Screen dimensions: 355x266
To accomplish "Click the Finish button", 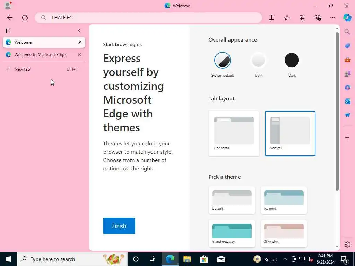I will (119, 226).
